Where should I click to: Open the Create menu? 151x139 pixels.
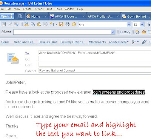[x=27, y=9]
